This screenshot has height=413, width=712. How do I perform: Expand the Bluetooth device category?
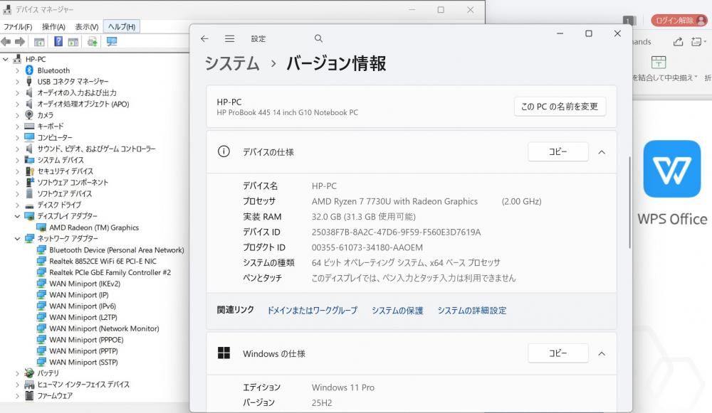click(18, 70)
